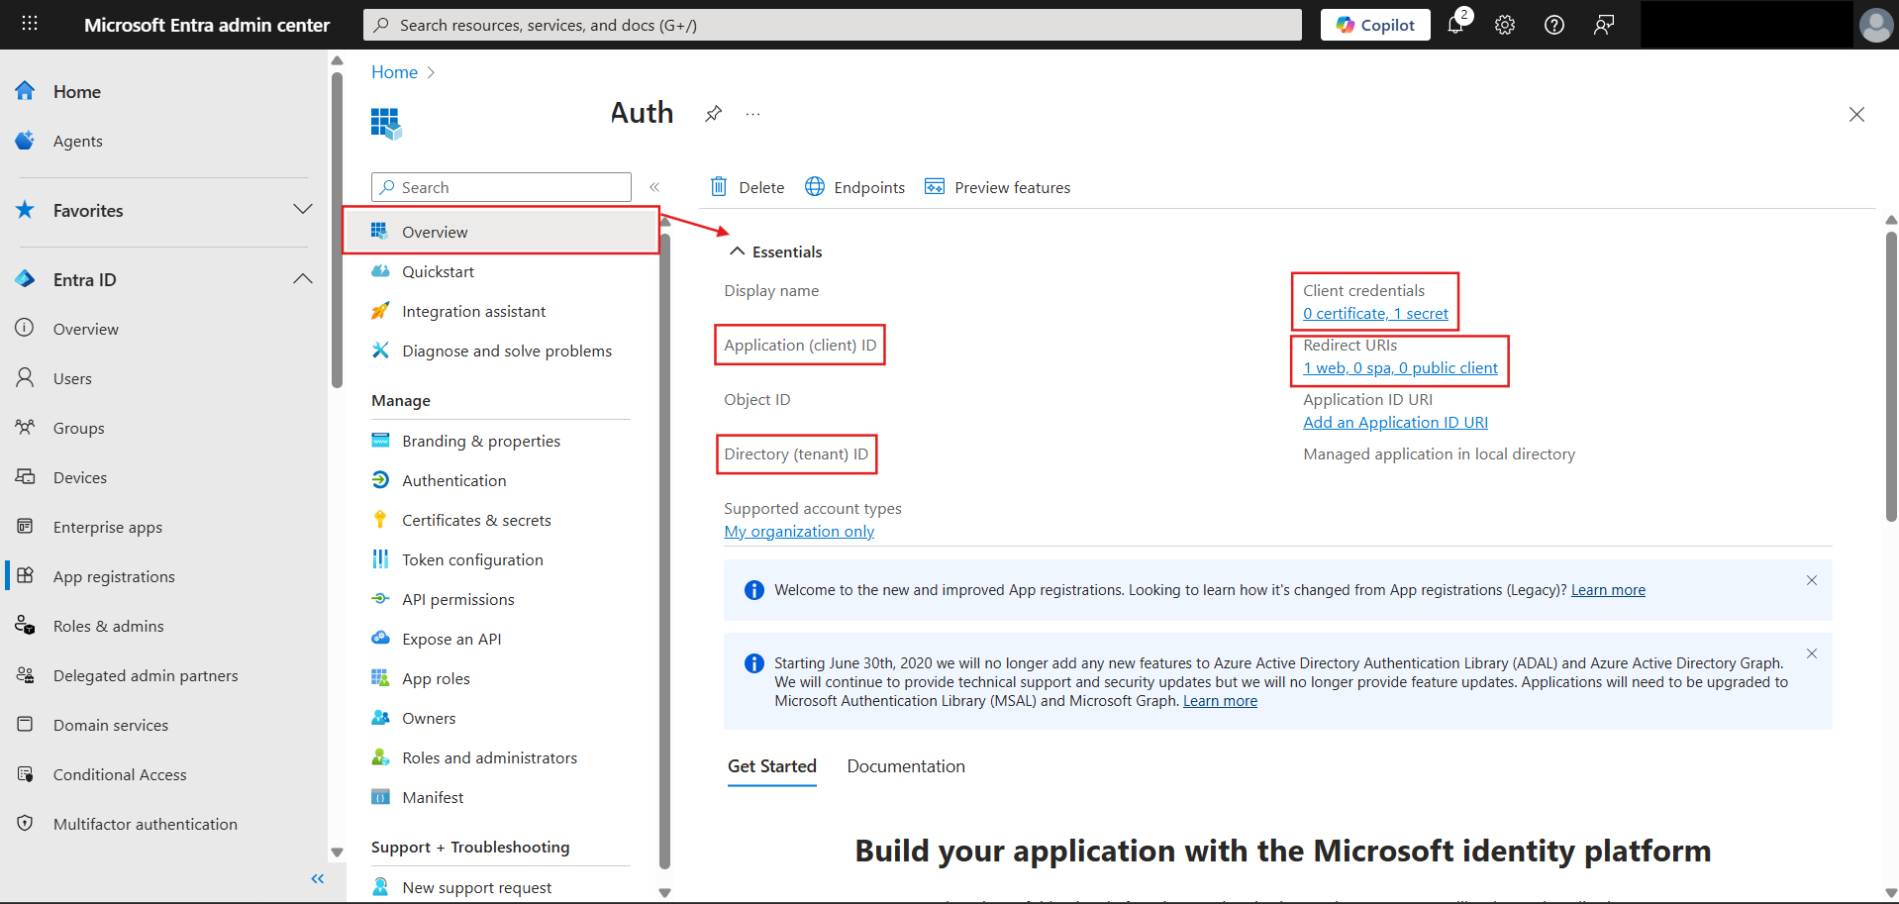Switch to the Documentation tab

coord(905,766)
